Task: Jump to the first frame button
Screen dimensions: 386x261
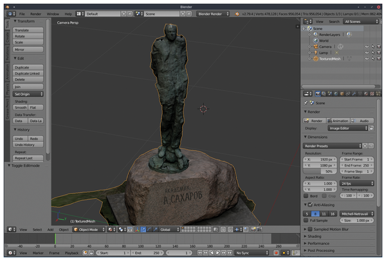Action: click(199, 253)
